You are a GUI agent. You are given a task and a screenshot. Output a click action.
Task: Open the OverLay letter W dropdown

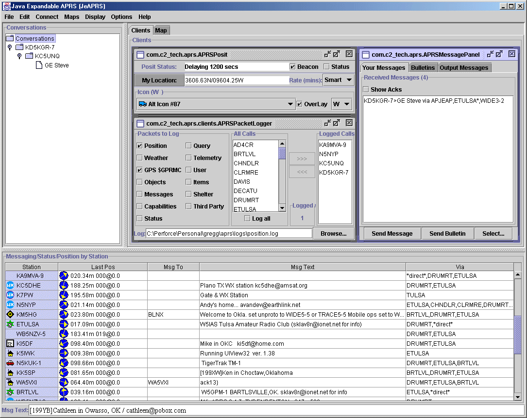coord(342,104)
